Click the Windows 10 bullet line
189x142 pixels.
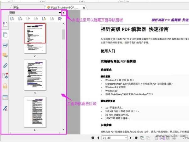point(111,91)
